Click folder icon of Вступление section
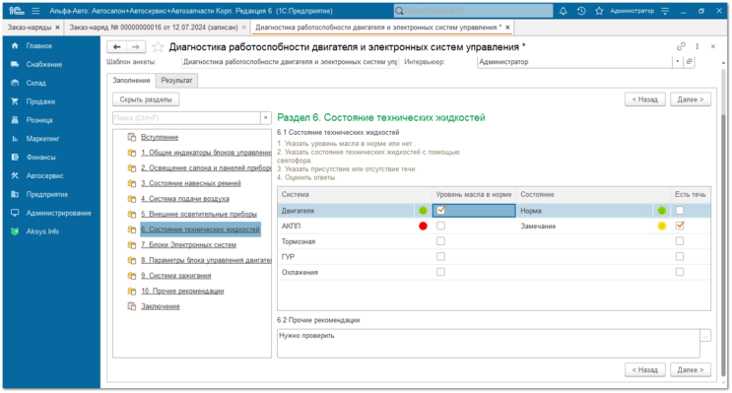Image resolution: width=732 pixels, height=393 pixels. (x=132, y=137)
